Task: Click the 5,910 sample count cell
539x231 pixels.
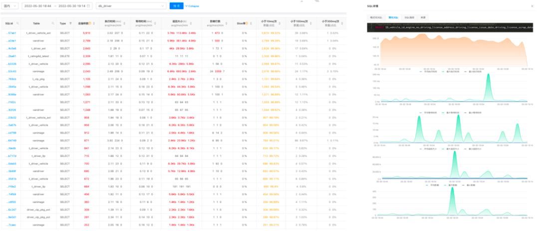Action: (x=87, y=33)
